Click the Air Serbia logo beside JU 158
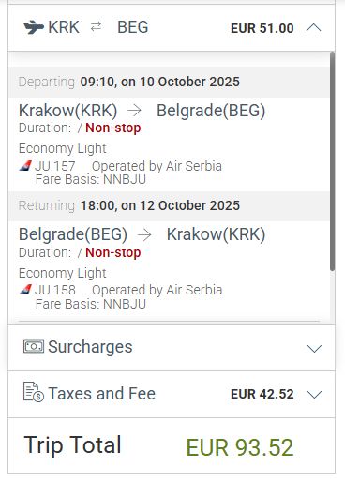Image resolution: width=345 pixels, height=482 pixels. [25, 290]
